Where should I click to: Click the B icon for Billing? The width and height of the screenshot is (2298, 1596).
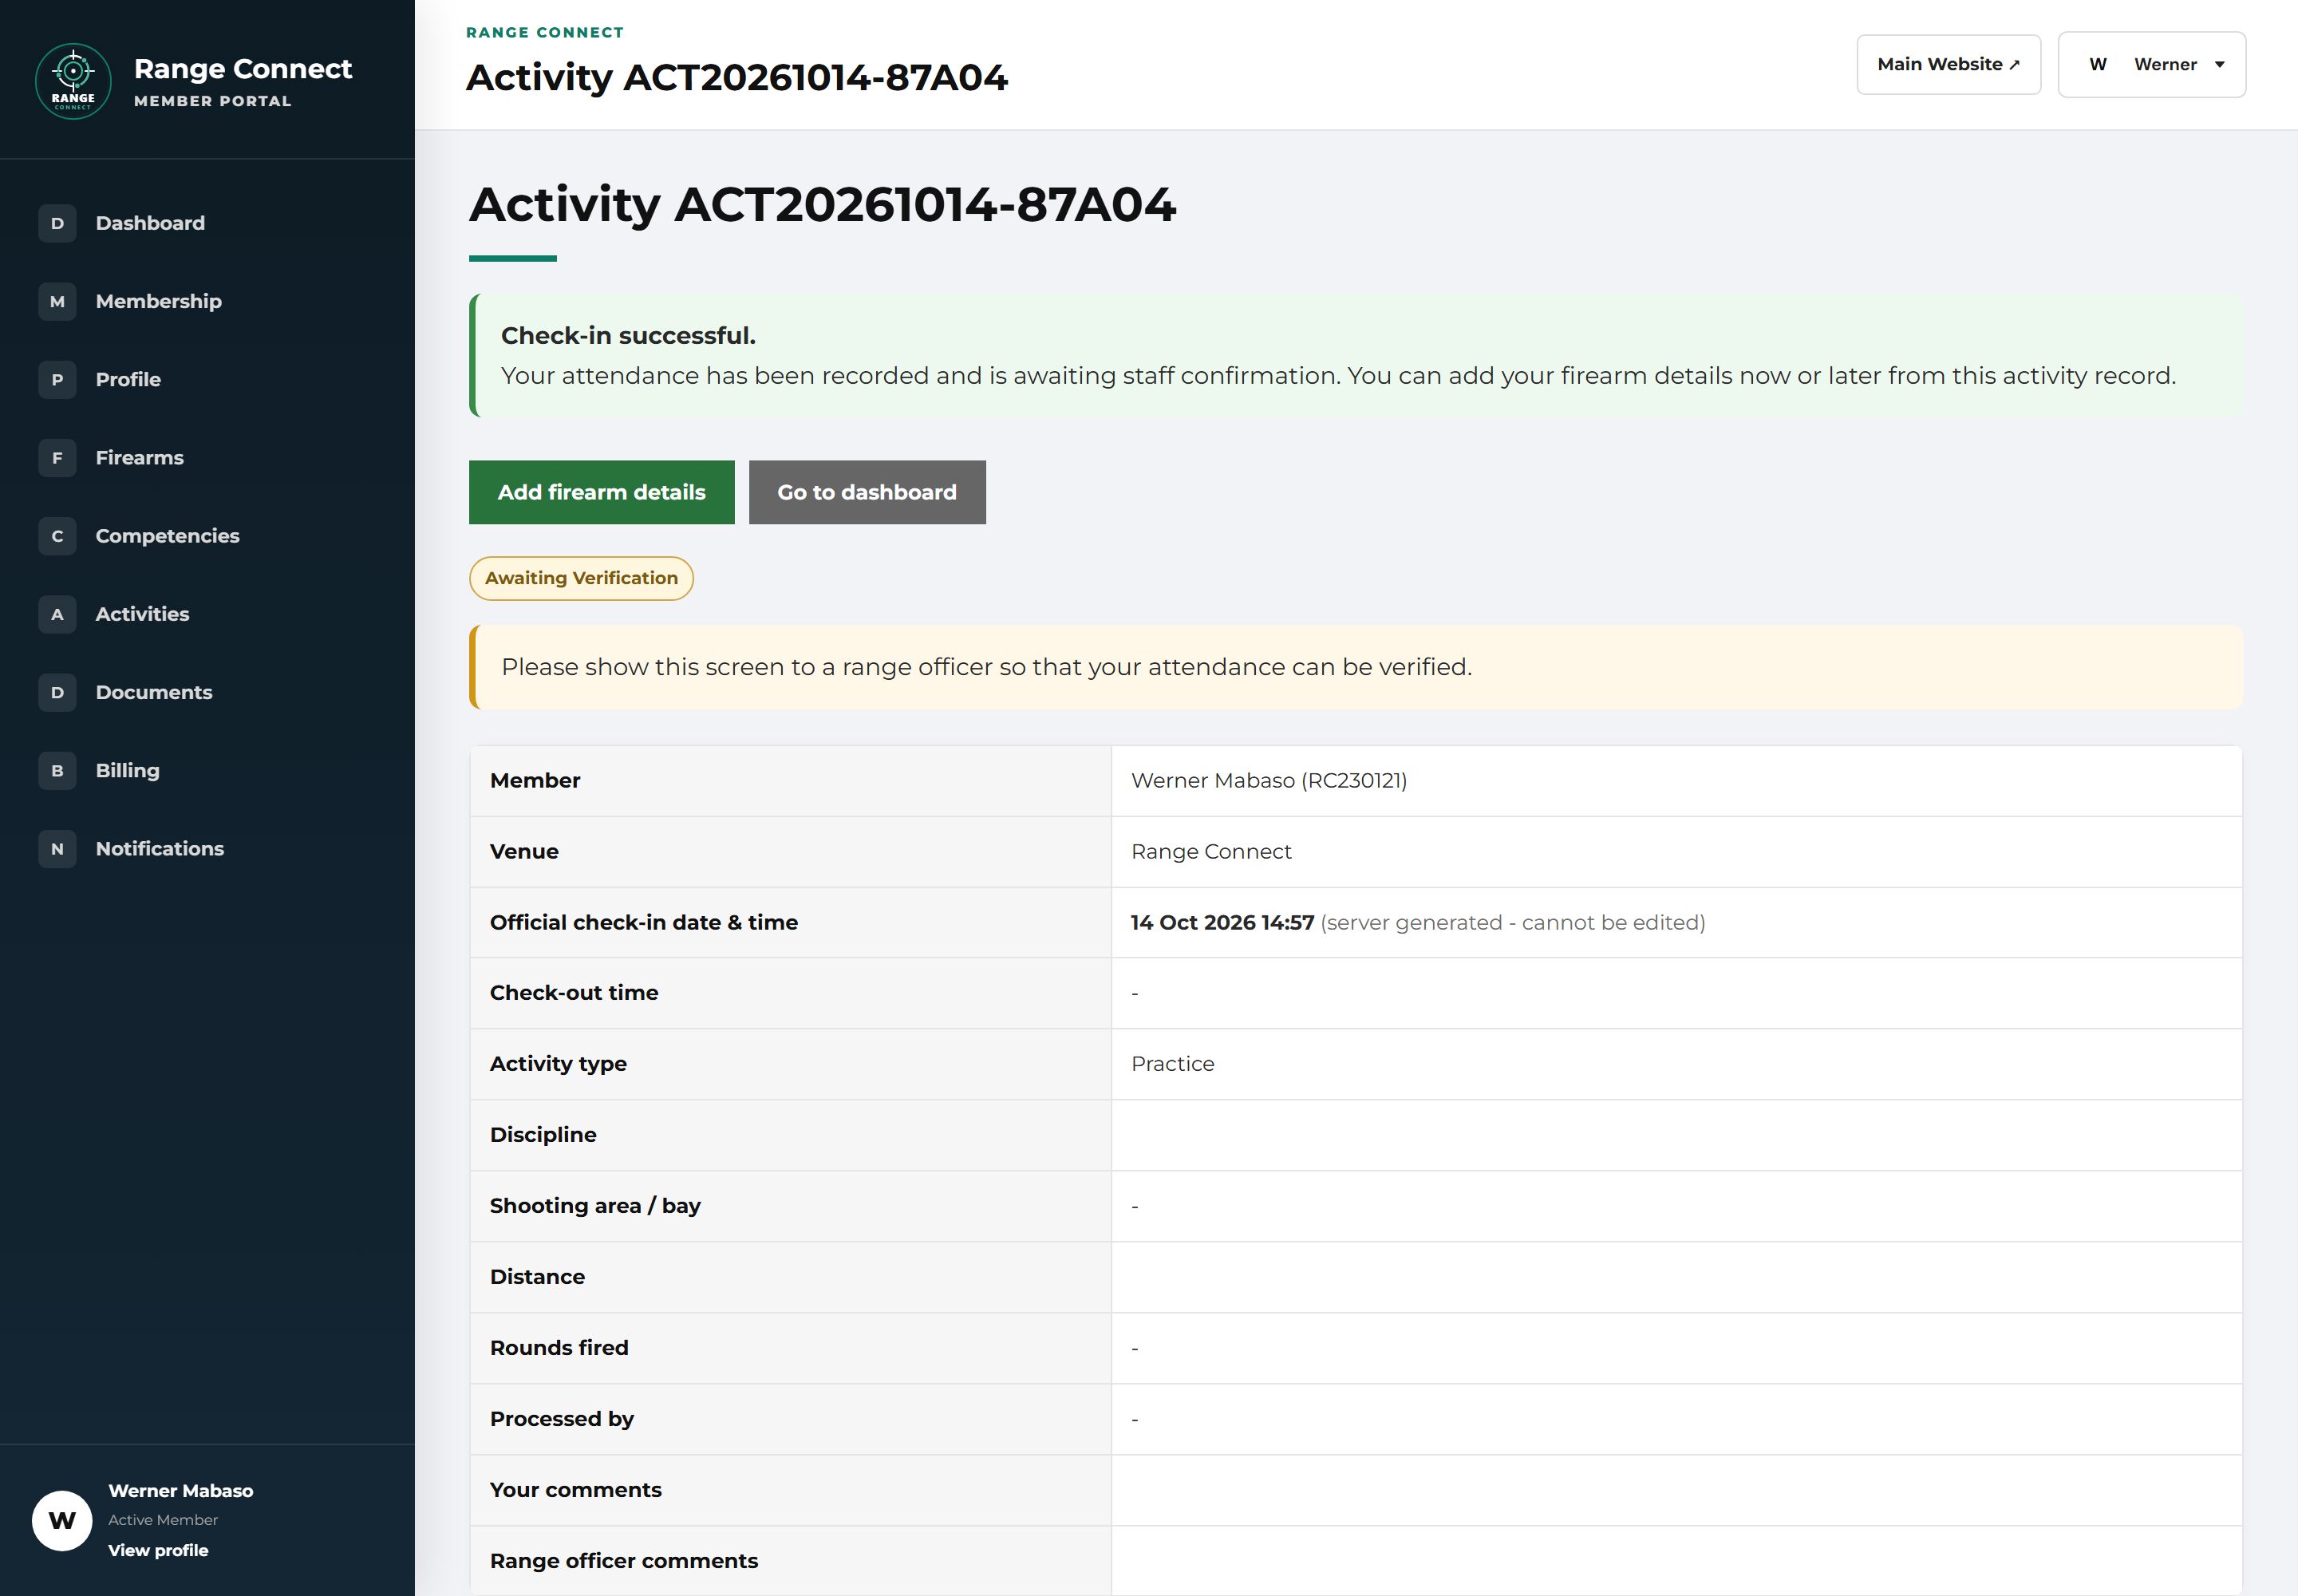tap(57, 770)
